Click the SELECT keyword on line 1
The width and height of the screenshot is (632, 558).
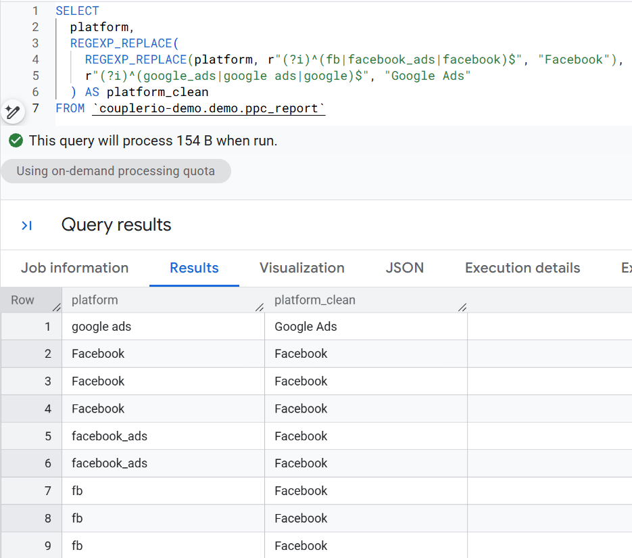tap(77, 11)
